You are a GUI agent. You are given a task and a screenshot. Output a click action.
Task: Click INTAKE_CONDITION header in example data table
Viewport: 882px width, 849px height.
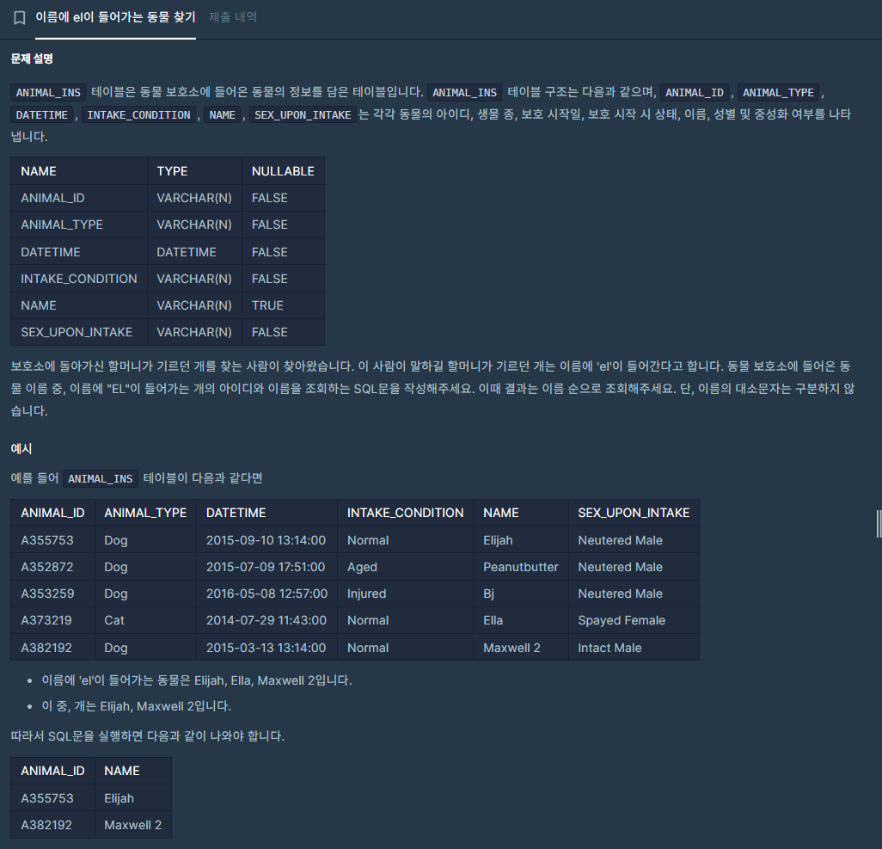tap(405, 513)
